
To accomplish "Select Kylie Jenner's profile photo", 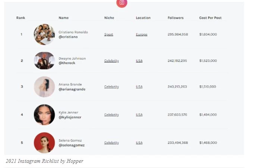I will point(44,115).
